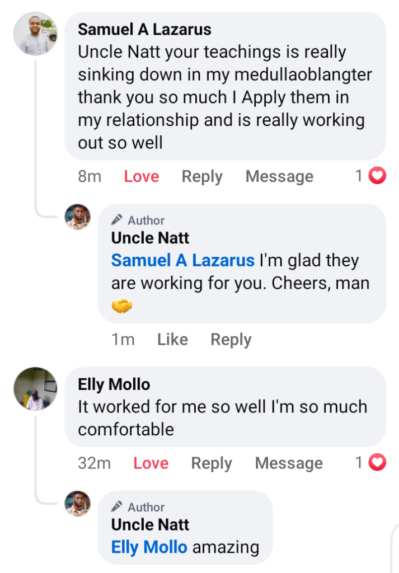The height and width of the screenshot is (573, 399).
Task: Toggle Love on Samuel A Lazarus's comment
Action: tap(142, 177)
